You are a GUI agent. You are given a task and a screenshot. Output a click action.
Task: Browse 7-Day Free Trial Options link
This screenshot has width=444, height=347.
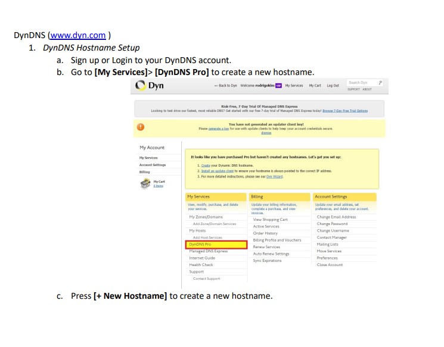coord(345,111)
